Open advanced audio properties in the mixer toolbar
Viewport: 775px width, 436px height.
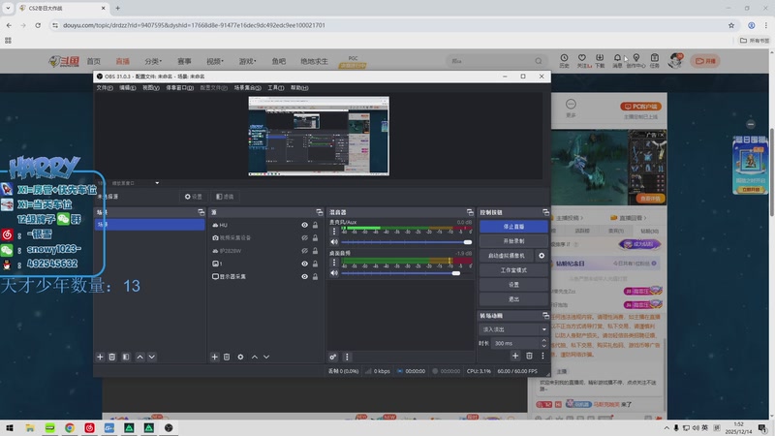(333, 357)
